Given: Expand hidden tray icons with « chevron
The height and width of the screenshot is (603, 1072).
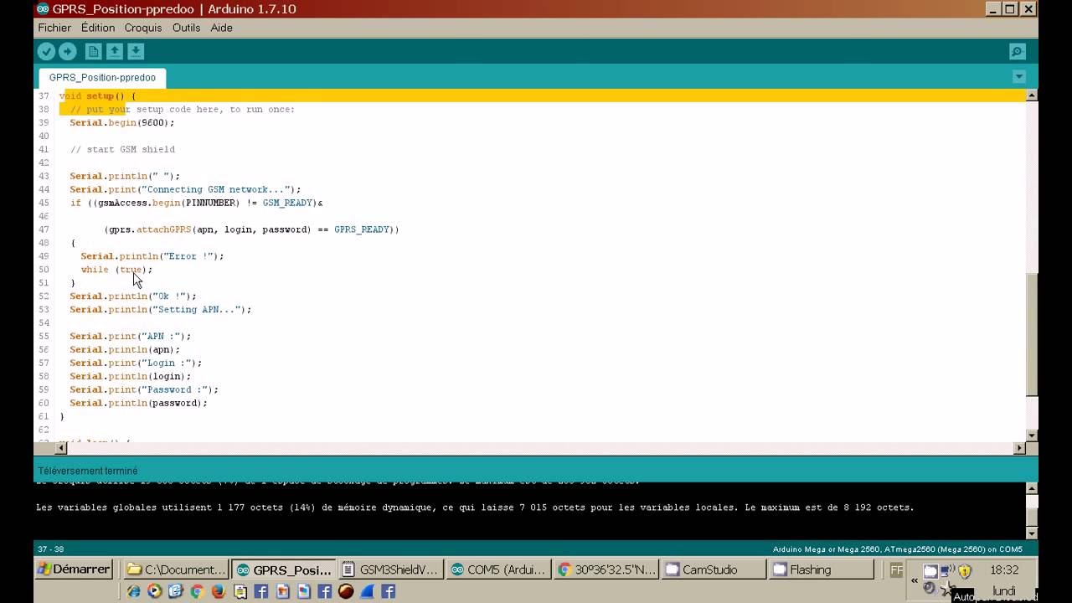Looking at the screenshot, I should [x=914, y=580].
